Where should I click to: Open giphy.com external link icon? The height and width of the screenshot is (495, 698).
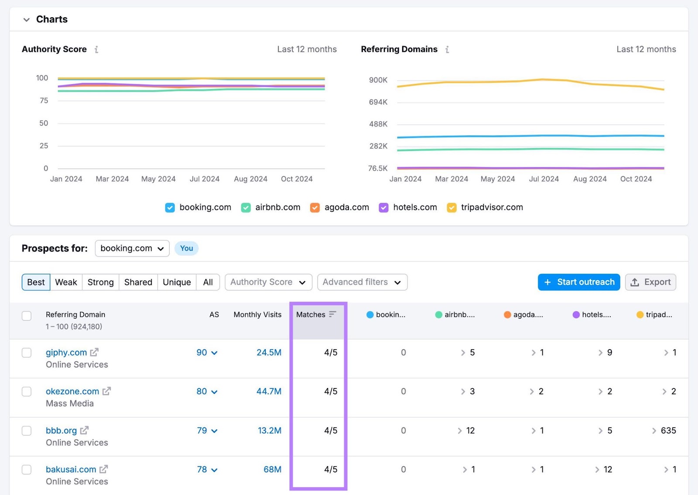94,352
